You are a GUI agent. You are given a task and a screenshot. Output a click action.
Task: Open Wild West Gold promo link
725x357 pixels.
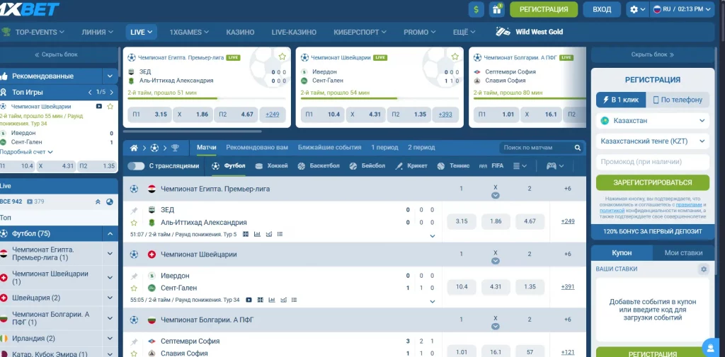530,32
